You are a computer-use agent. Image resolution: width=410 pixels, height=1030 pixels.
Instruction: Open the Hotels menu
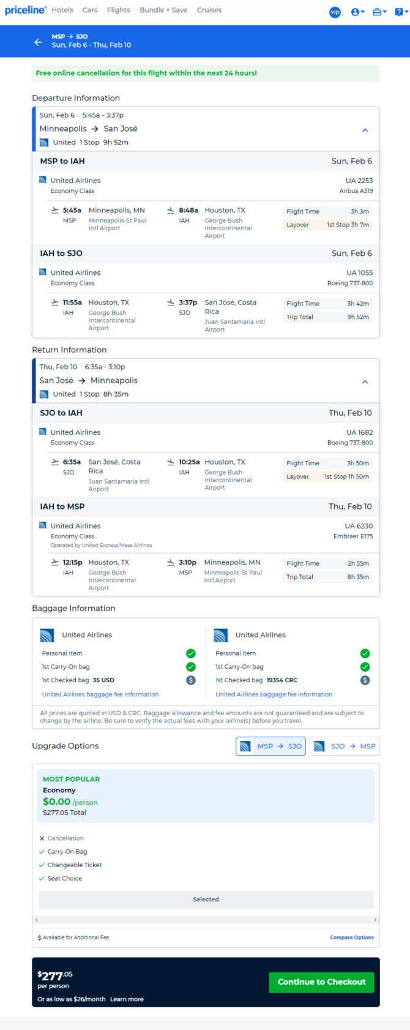point(62,10)
